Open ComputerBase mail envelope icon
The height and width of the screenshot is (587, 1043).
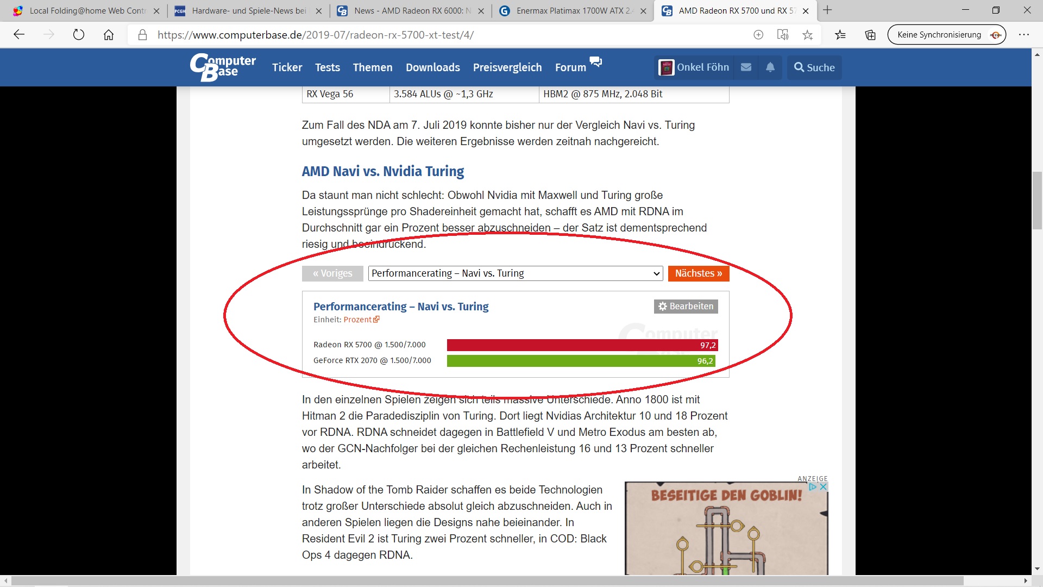click(x=746, y=67)
